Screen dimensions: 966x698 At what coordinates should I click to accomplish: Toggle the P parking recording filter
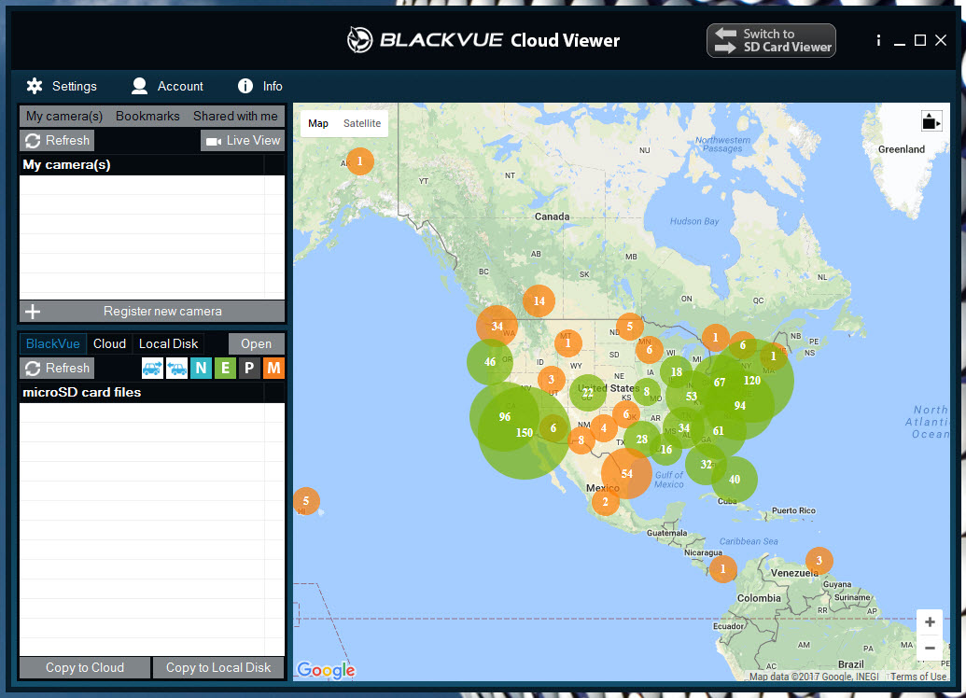point(249,369)
